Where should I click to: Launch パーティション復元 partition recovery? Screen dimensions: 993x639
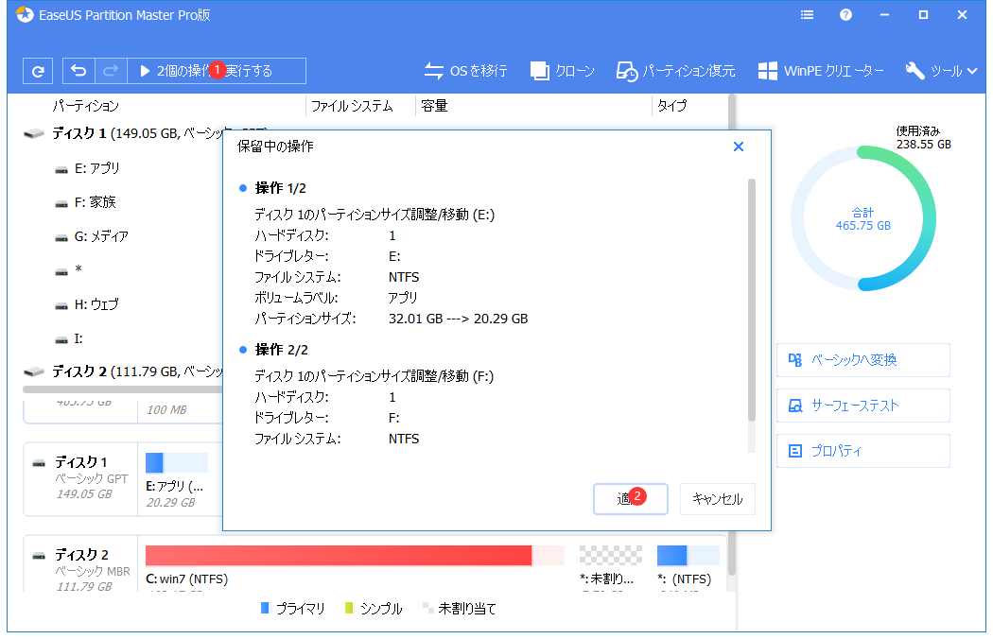click(x=675, y=71)
